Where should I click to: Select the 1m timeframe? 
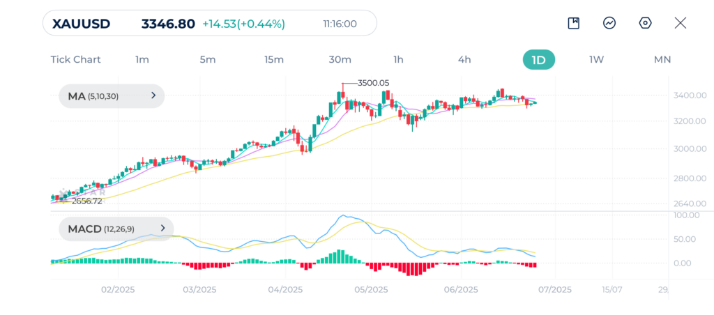(x=142, y=59)
